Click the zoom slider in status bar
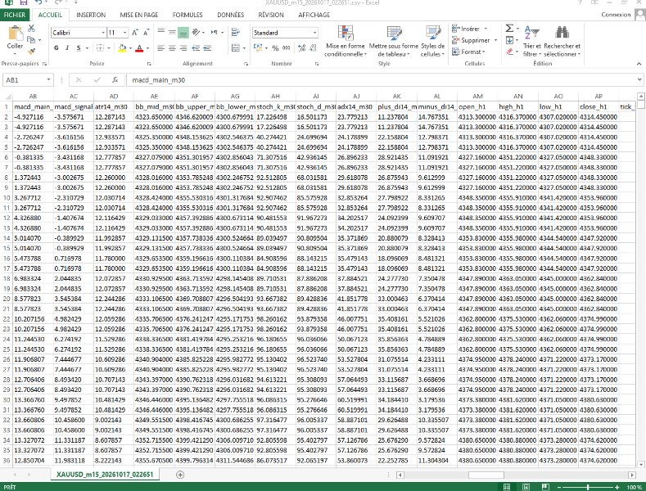The height and width of the screenshot is (491, 646). coord(588,487)
